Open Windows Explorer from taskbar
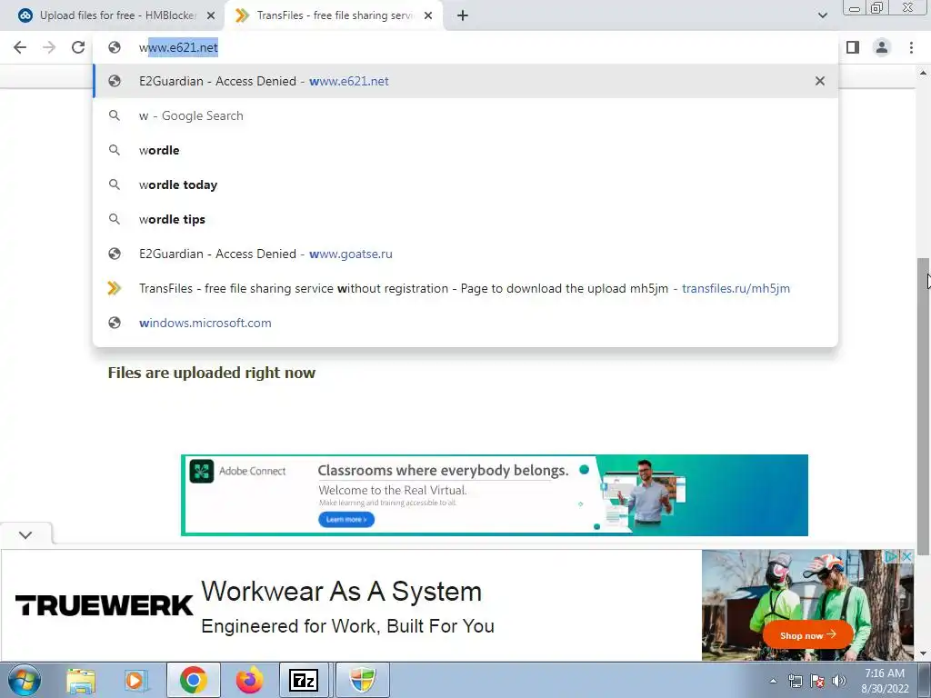This screenshot has height=698, width=931. 80,680
